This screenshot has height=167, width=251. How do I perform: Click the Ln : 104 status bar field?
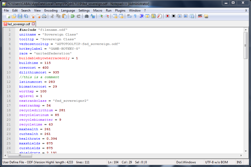(x=113, y=162)
